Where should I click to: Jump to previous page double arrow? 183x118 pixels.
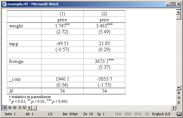click(x=179, y=93)
